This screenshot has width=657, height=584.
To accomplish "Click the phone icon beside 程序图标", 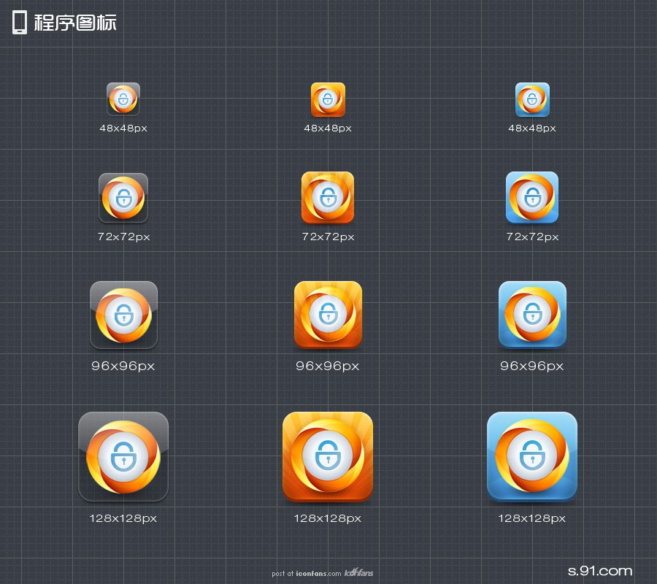I will (20, 23).
